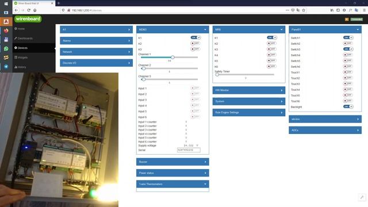
Task: Open the orange A app in taskbar
Action: coord(6,22)
